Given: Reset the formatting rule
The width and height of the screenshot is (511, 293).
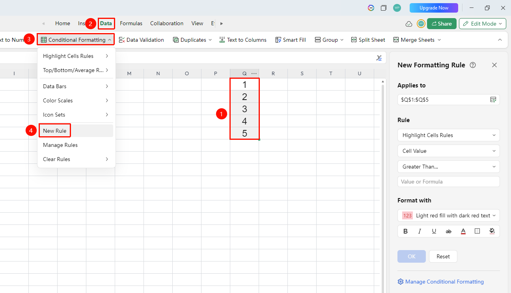Looking at the screenshot, I should click(443, 256).
